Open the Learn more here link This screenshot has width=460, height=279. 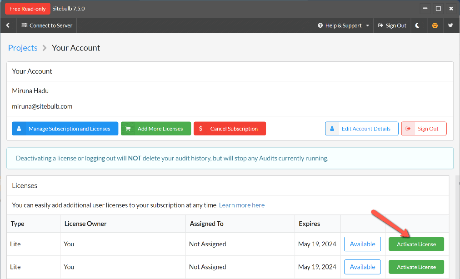coord(242,205)
